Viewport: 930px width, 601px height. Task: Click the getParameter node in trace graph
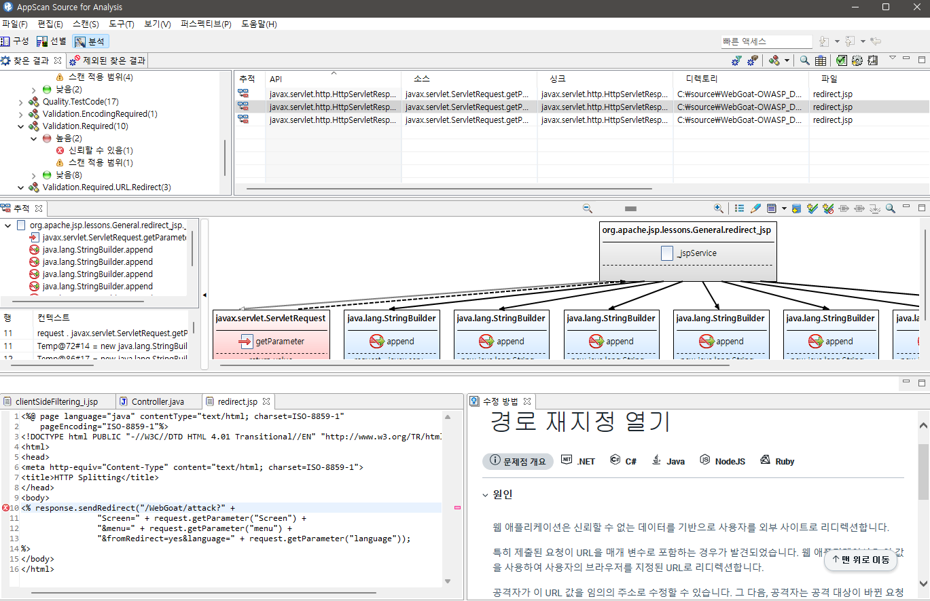[x=271, y=341]
